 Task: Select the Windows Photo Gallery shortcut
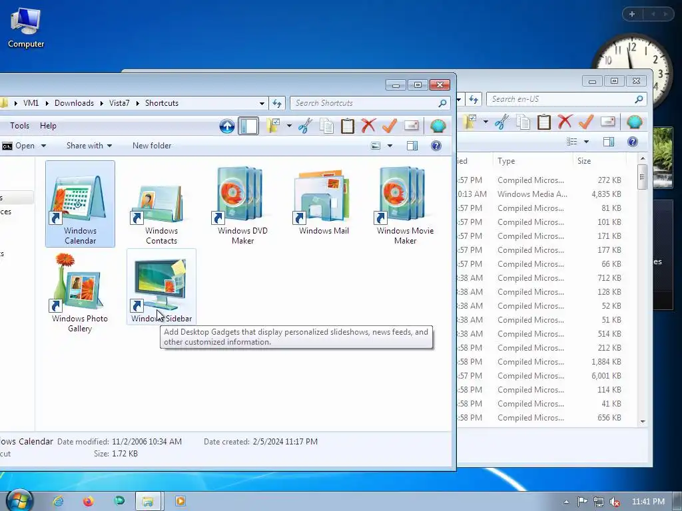coord(80,292)
